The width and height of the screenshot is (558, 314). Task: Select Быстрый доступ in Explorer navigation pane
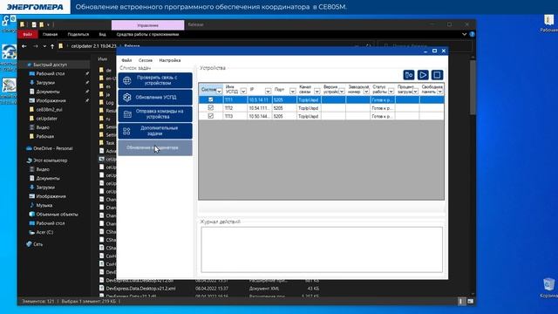pyautogui.click(x=50, y=65)
